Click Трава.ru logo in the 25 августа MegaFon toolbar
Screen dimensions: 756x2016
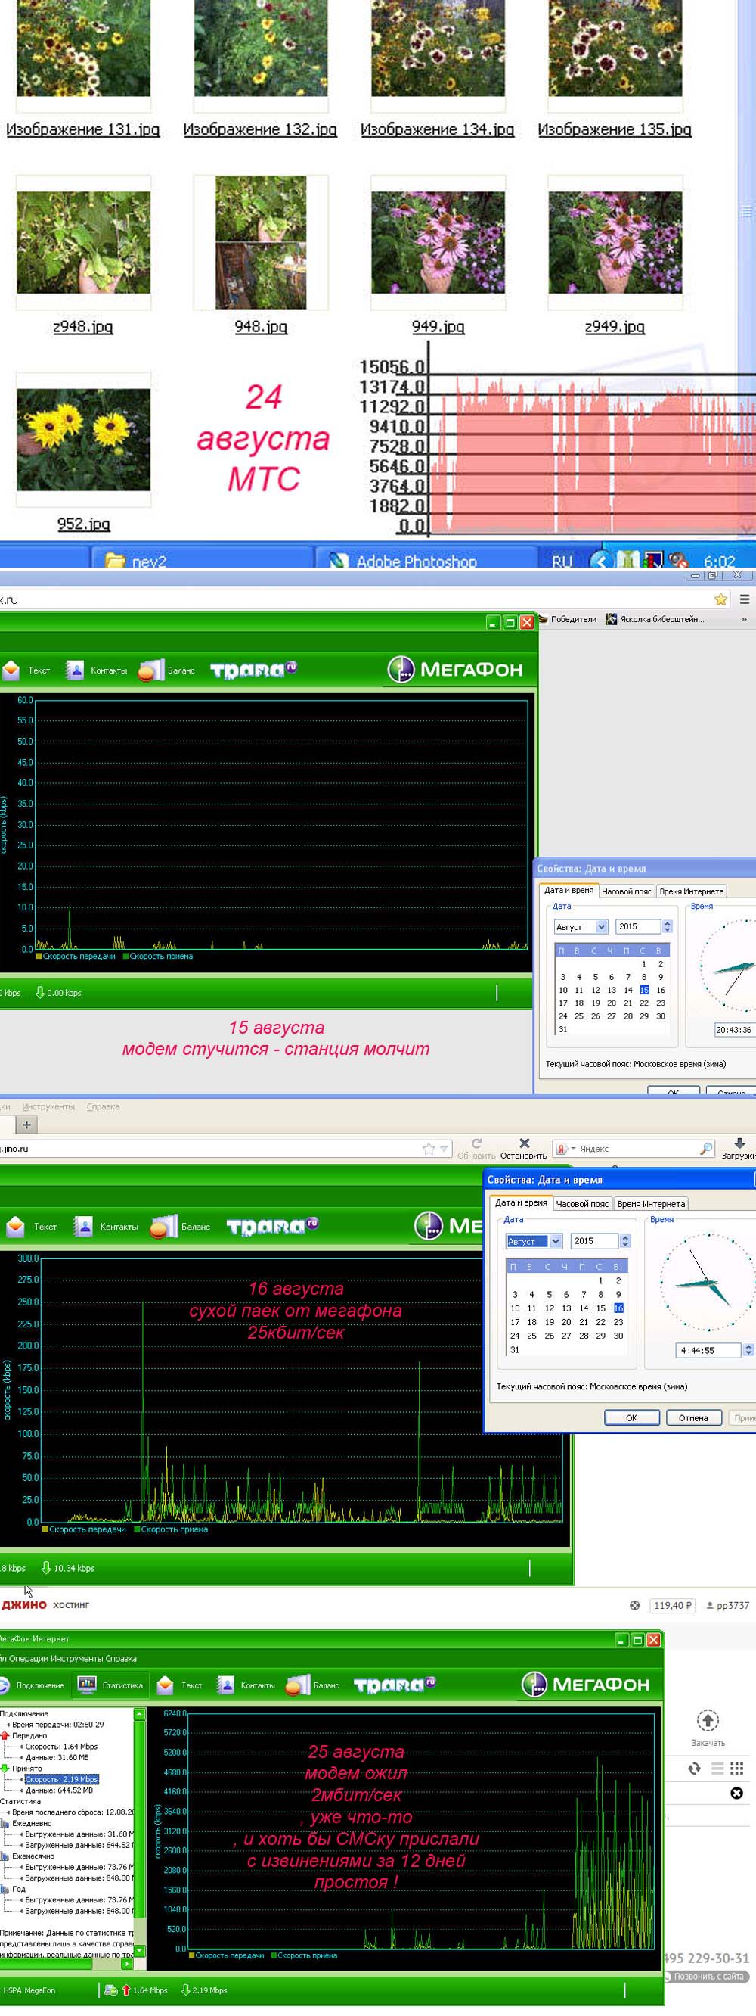[395, 1685]
